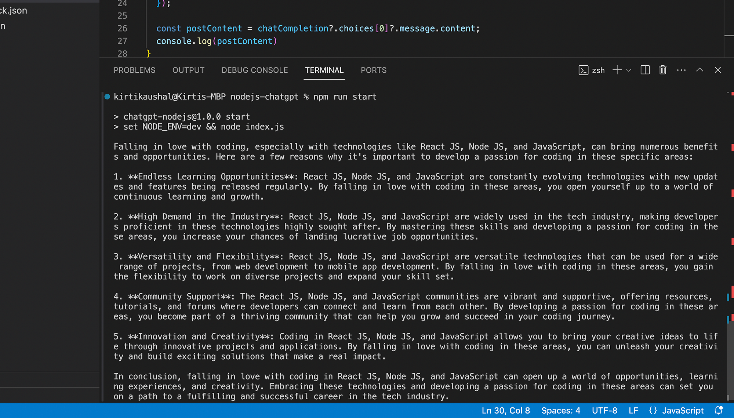Kill terminal using trash icon

[x=662, y=70]
